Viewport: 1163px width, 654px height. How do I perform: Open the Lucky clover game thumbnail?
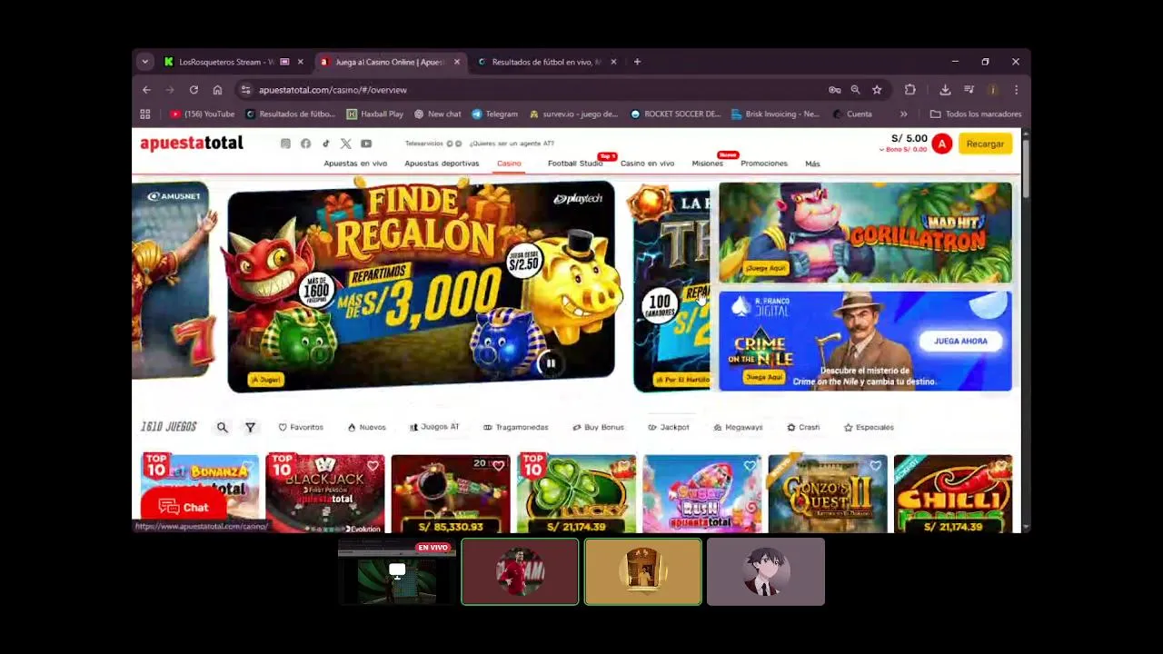pos(576,493)
